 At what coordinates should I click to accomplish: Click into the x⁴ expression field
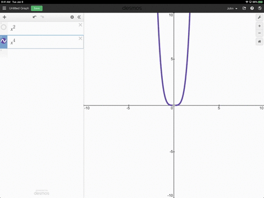(43, 42)
